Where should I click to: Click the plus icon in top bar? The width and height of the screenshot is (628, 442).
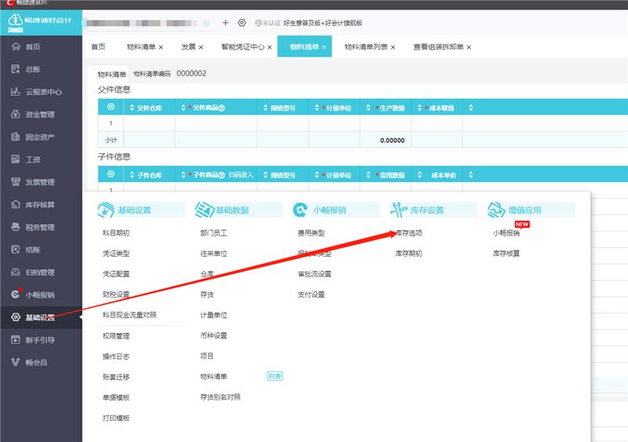coord(225,23)
